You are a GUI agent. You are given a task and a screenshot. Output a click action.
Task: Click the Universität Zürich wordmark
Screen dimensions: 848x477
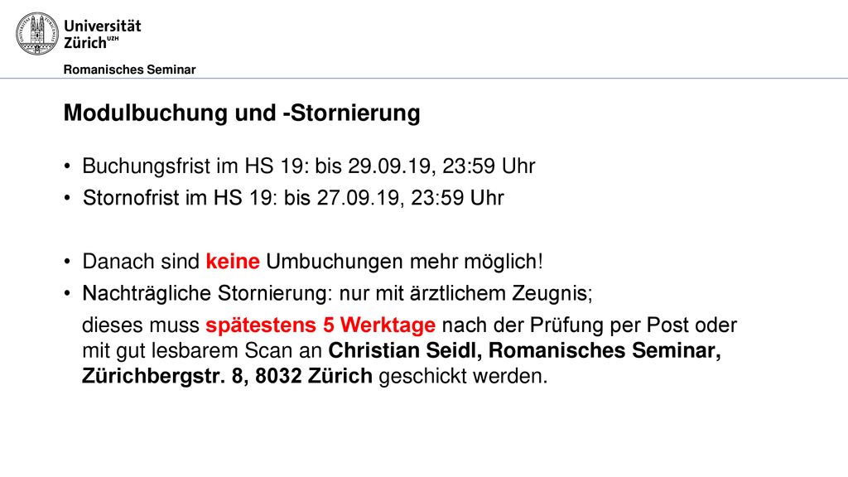click(x=102, y=34)
